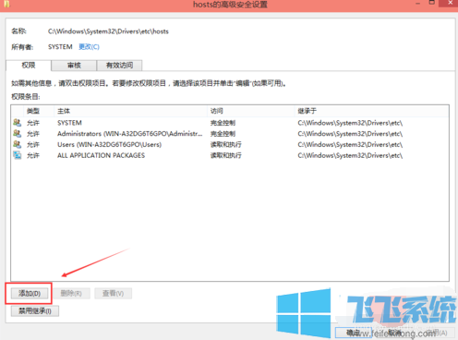The width and height of the screenshot is (458, 340).
Task: Switch to the 权限 tab
Action: pos(29,65)
